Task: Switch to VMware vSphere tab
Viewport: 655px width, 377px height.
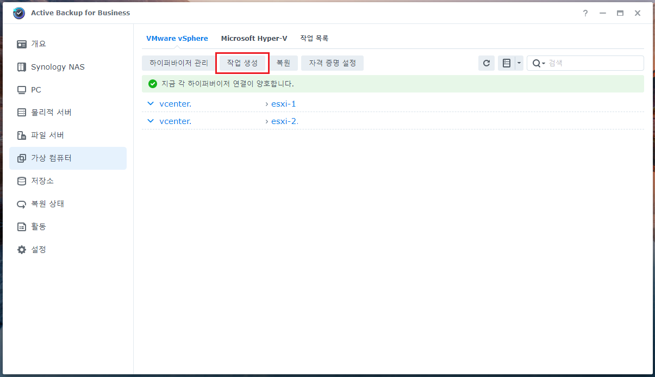Action: click(177, 39)
